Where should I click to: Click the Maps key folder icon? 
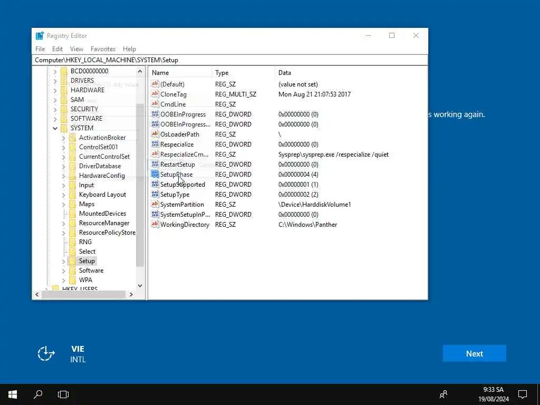72,204
